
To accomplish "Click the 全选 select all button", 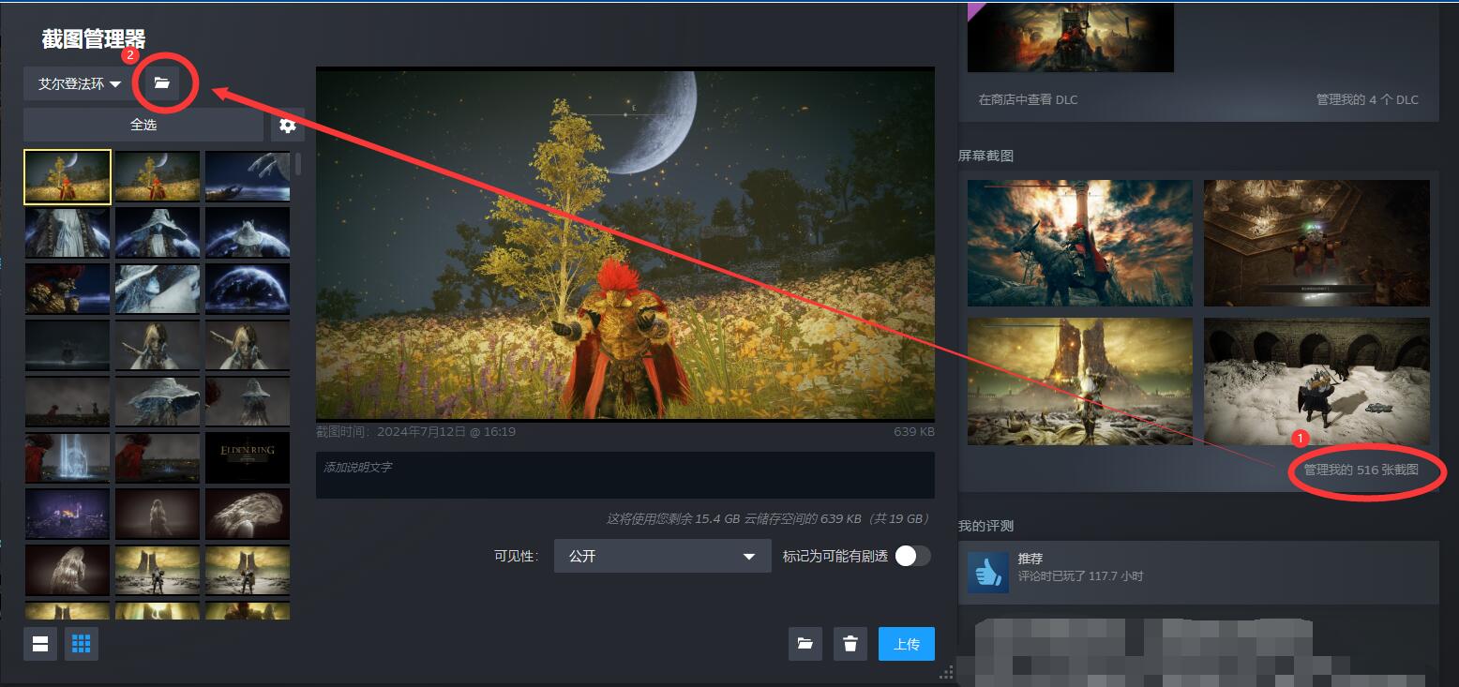I will [x=143, y=125].
